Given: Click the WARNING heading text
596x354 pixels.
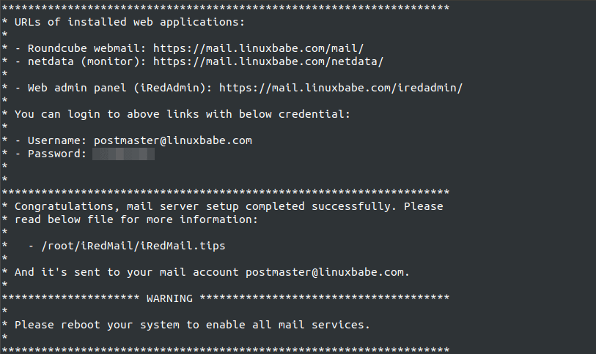Looking at the screenshot, I should pyautogui.click(x=169, y=298).
